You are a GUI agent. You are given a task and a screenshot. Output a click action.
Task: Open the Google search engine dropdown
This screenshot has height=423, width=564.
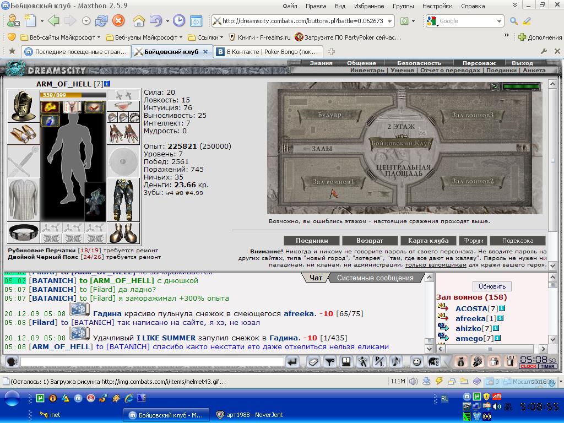(499, 21)
